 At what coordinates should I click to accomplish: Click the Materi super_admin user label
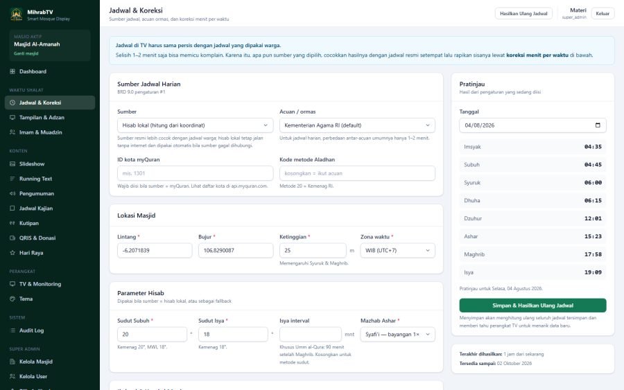pyautogui.click(x=574, y=14)
